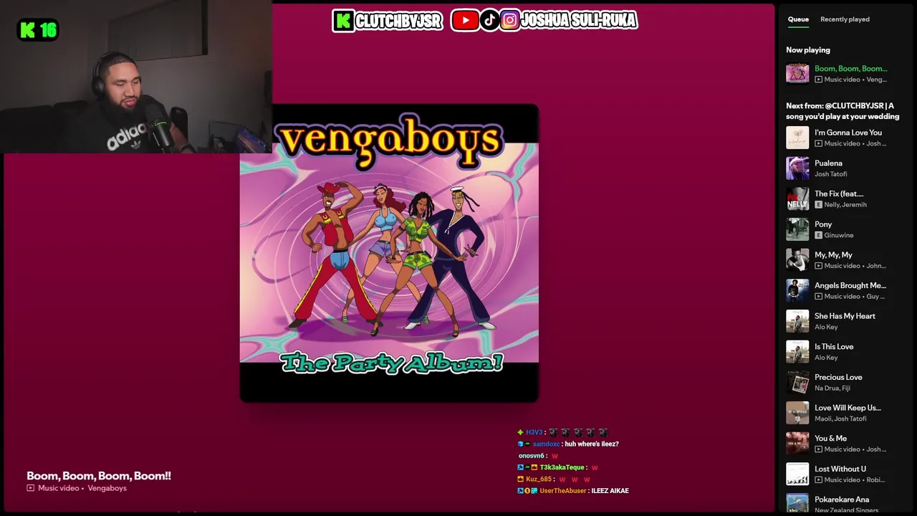Click chat username UserTheAbuser

point(562,491)
